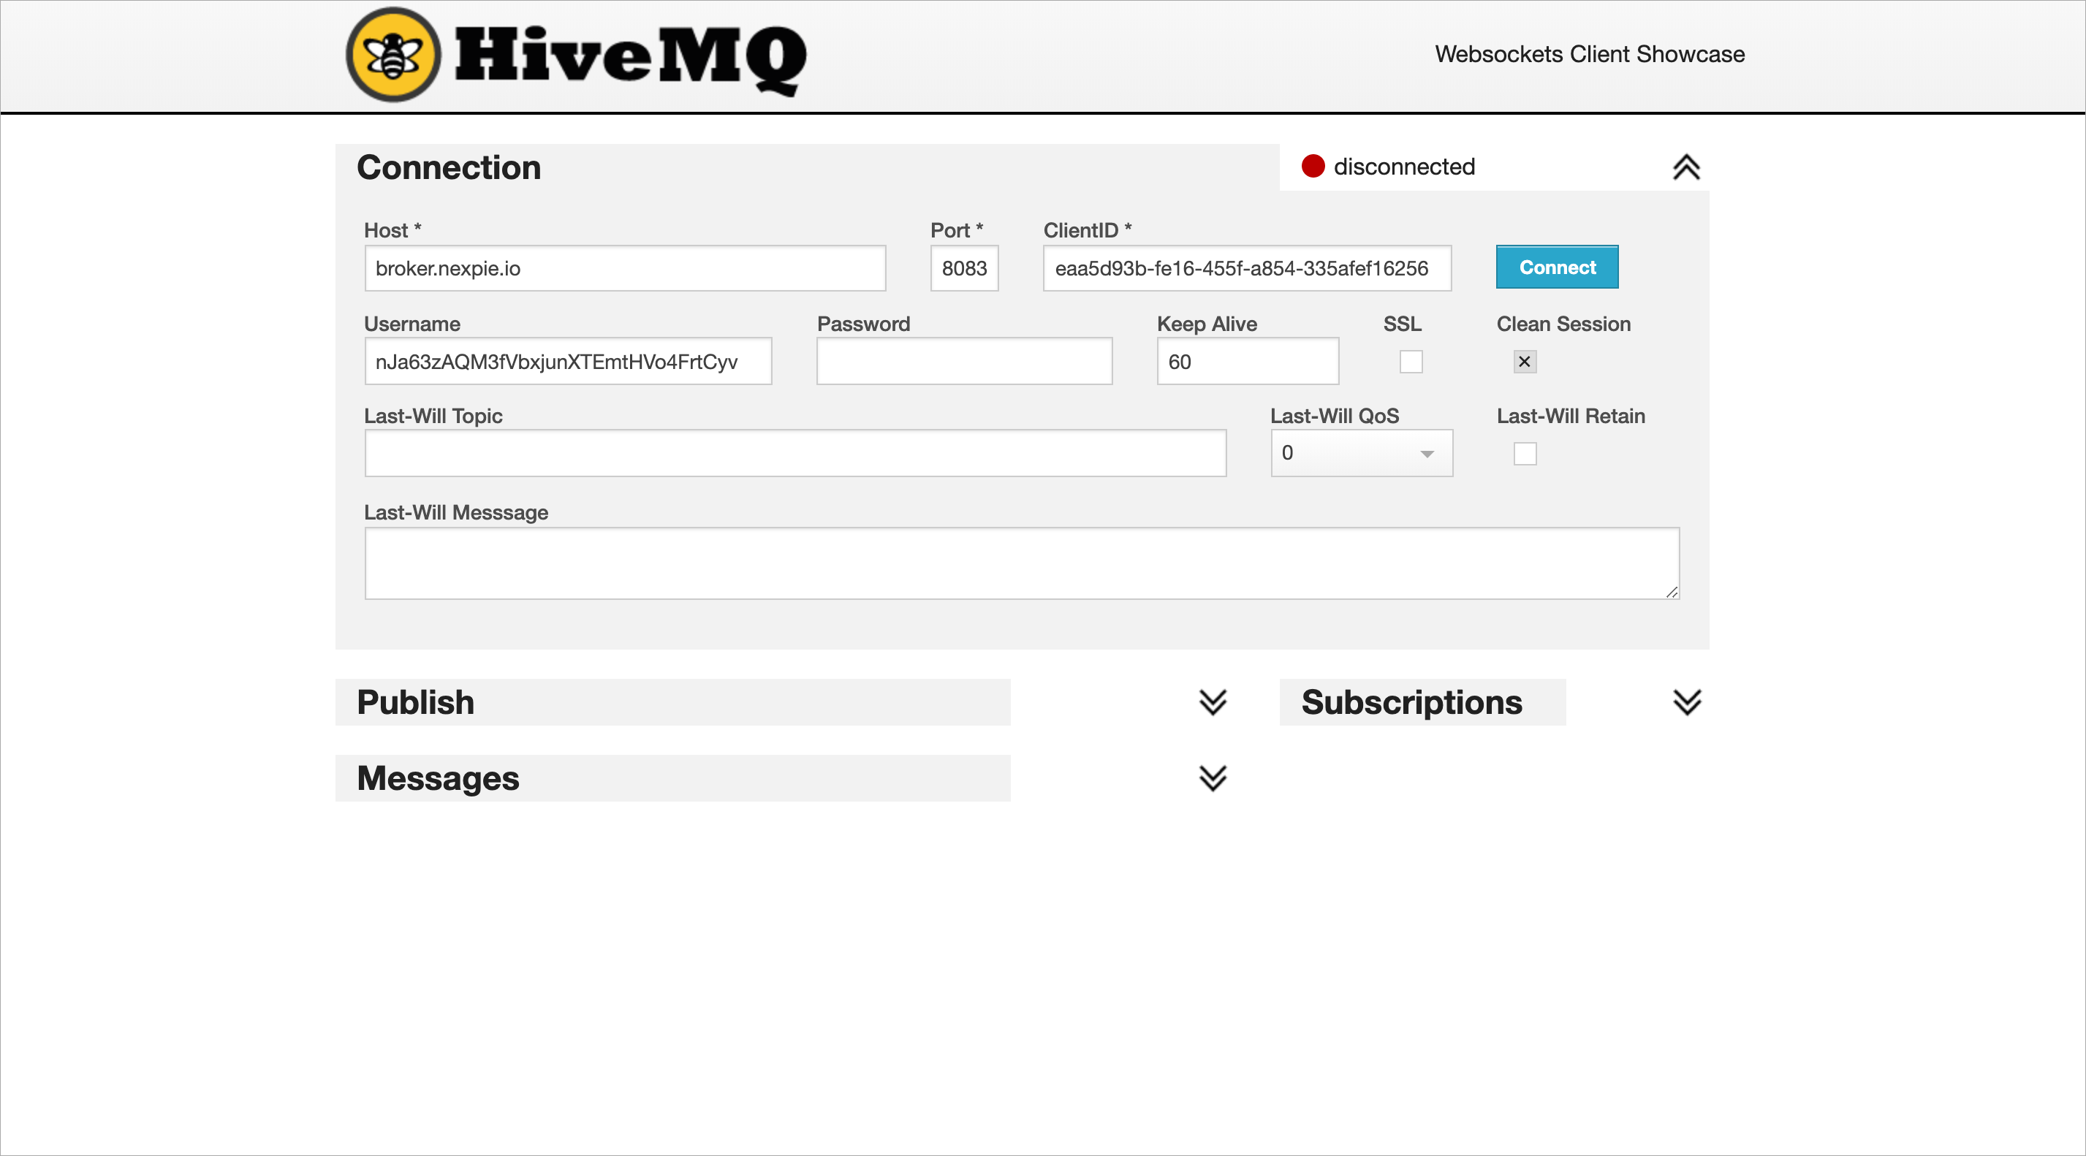
Task: Click the disconnected status text
Action: click(x=1404, y=167)
